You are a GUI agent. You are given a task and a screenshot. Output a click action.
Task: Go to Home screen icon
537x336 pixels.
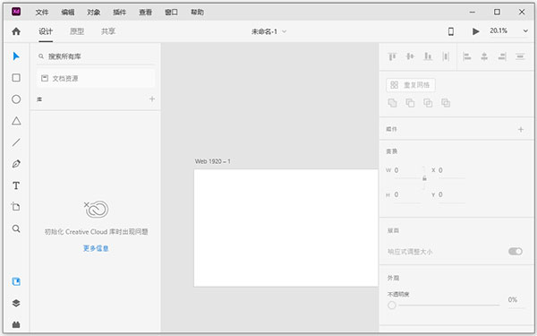click(16, 31)
